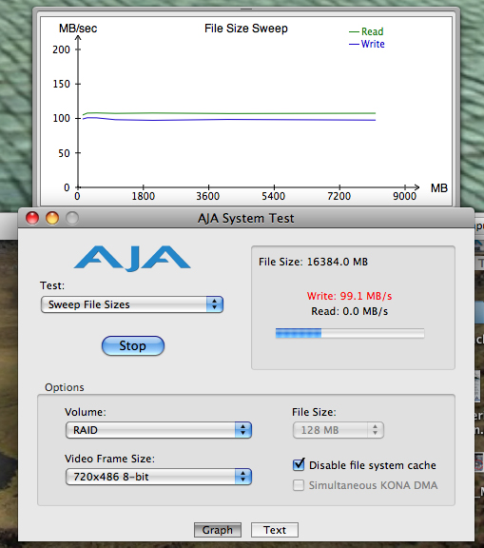Toggle Disable file system cache checkbox
The image size is (484, 548).
(x=299, y=465)
